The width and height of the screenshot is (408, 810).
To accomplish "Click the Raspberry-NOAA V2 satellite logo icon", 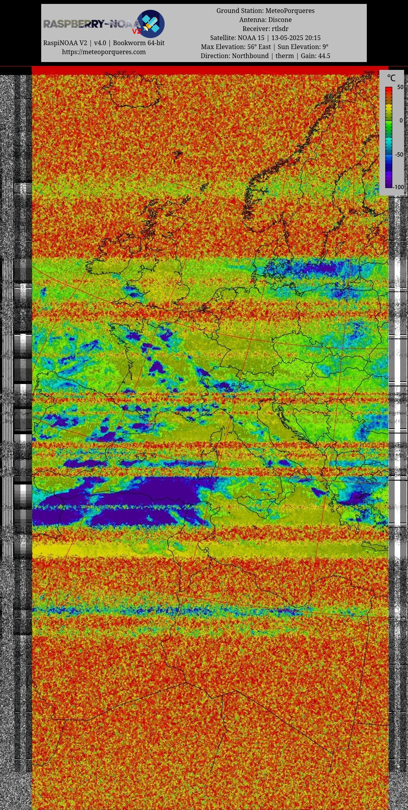I will [151, 24].
